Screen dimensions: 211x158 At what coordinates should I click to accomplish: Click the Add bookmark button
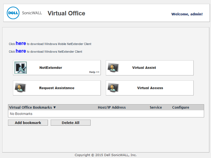pos(28,123)
